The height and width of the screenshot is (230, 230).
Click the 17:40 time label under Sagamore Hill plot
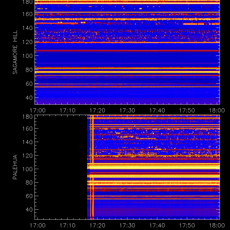[x=157, y=110]
